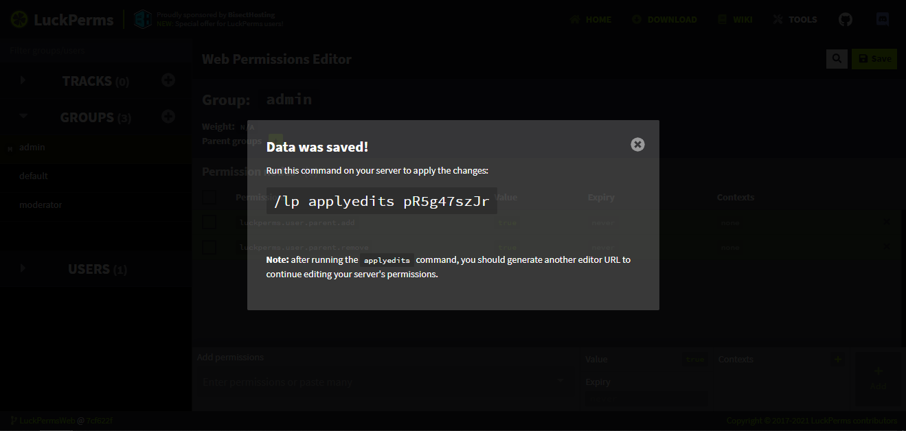906x431 pixels.
Task: Collapse the Groups section
Action: pyautogui.click(x=23, y=117)
